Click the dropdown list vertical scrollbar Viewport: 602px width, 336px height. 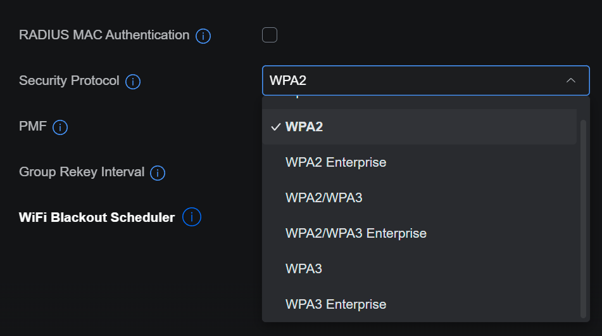(x=583, y=216)
